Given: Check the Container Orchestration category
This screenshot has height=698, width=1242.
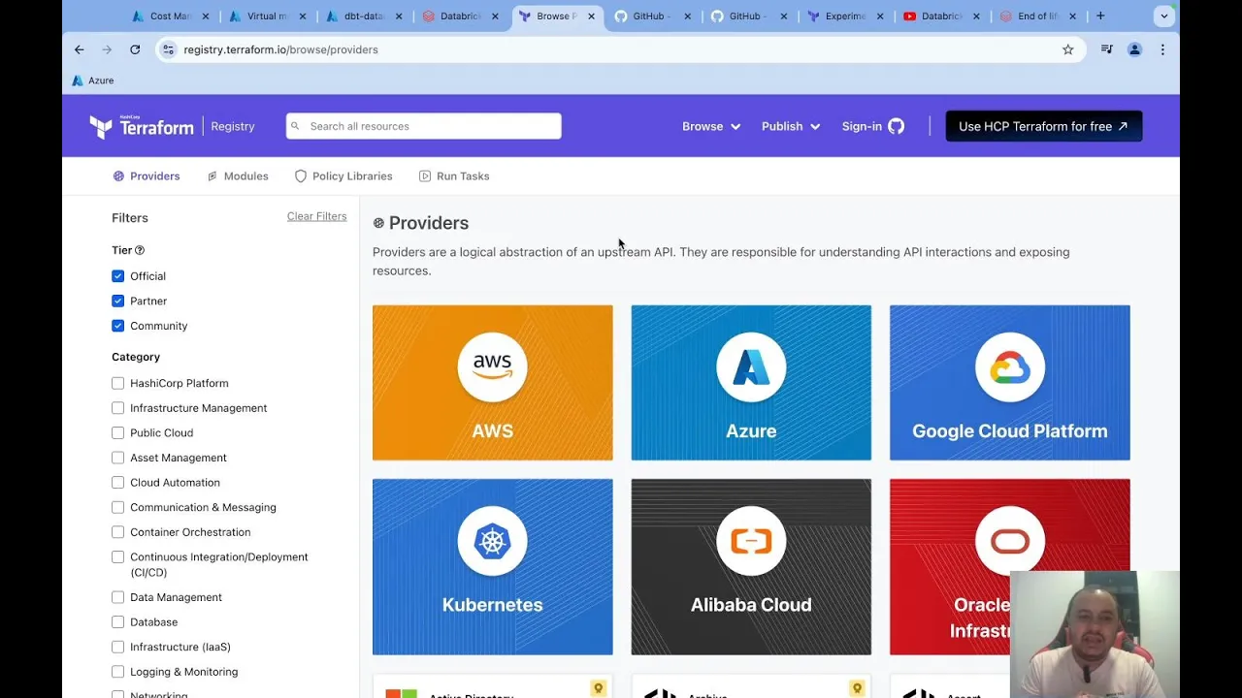Looking at the screenshot, I should 117,532.
